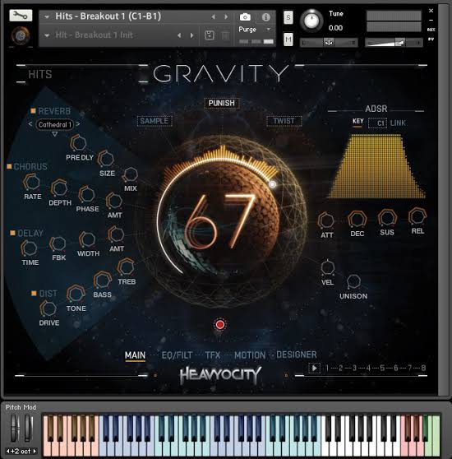Adjust the TREB knob
452x459 pixels.
pos(126,267)
